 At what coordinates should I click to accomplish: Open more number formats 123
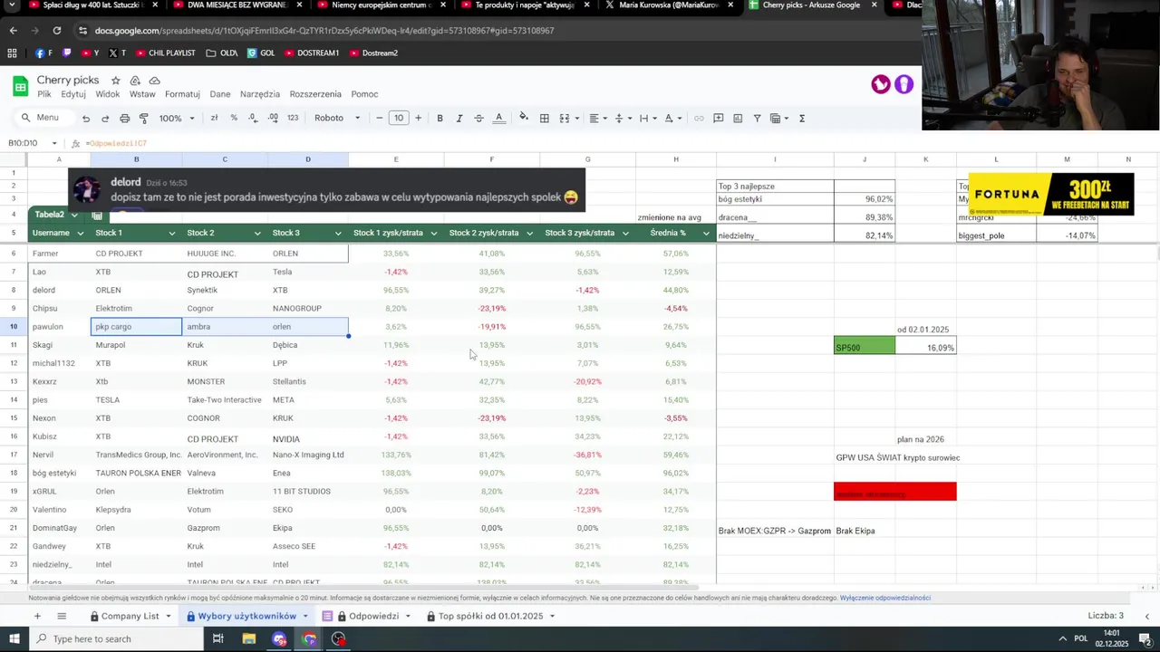(293, 119)
